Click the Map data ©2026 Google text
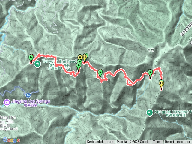 pyautogui.click(x=133, y=142)
